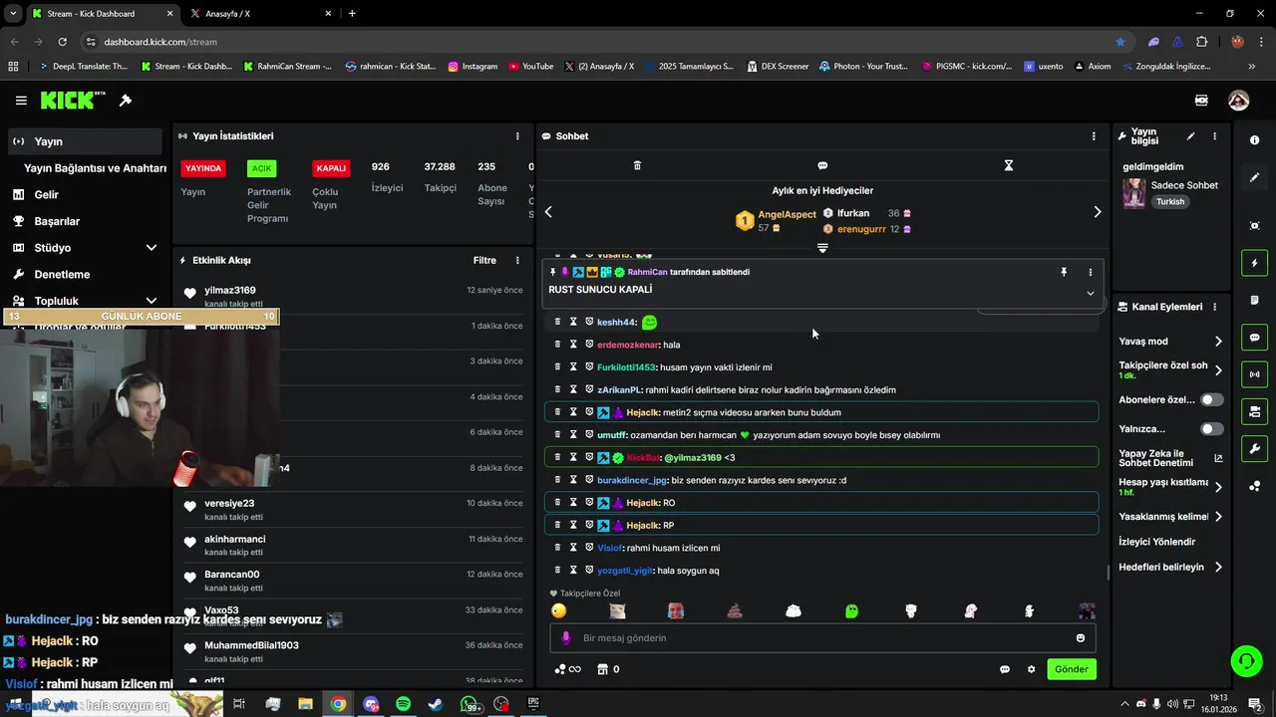Open DEX Screener bookmark
The width and height of the screenshot is (1276, 717).
coord(778,67)
